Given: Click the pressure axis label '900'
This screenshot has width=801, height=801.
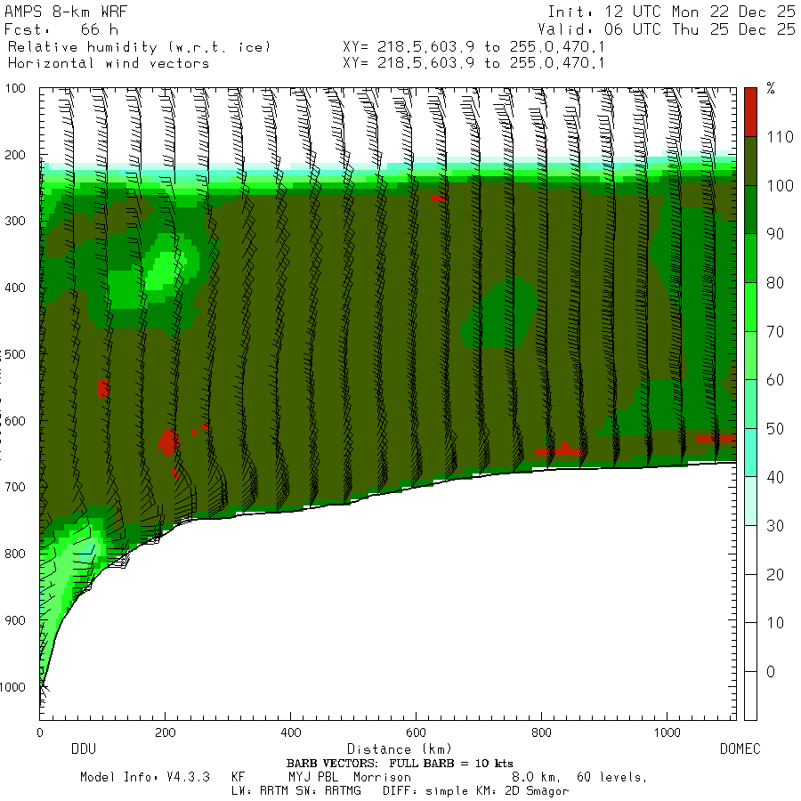Looking at the screenshot, I should [x=15, y=620].
